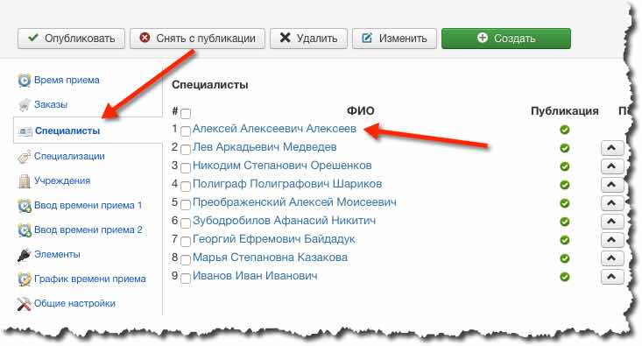Click the plug icon beside Элементы

click(25, 255)
